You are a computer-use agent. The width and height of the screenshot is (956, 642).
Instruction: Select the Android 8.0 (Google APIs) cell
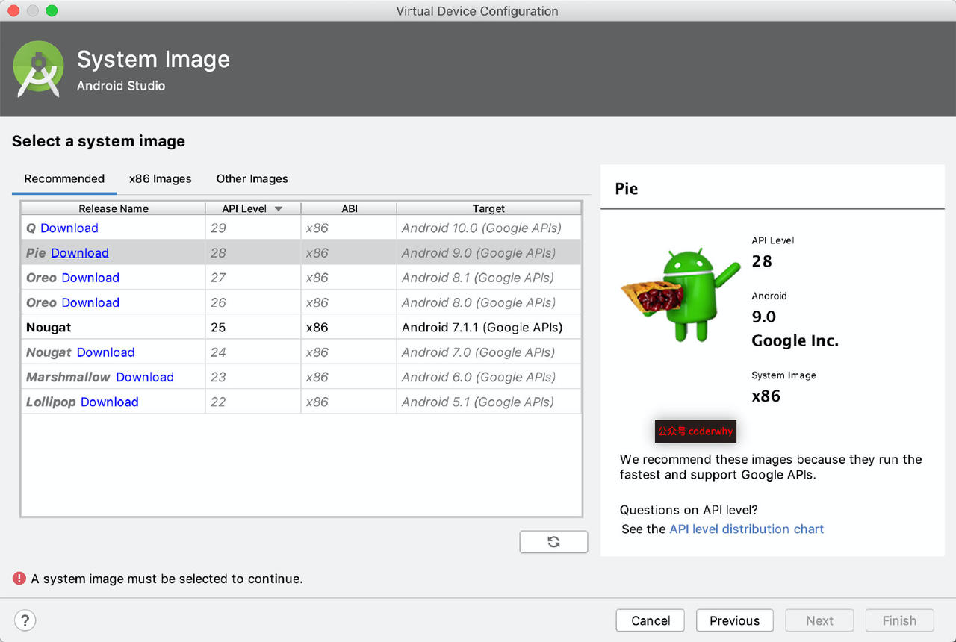tap(488, 302)
